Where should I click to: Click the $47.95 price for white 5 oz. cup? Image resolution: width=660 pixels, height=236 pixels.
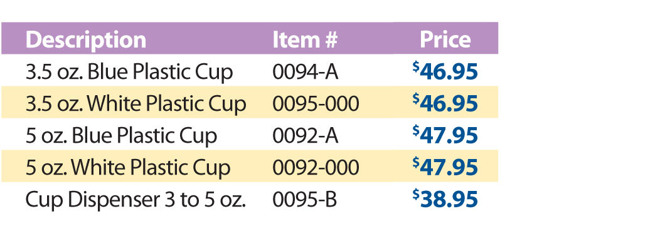click(445, 167)
